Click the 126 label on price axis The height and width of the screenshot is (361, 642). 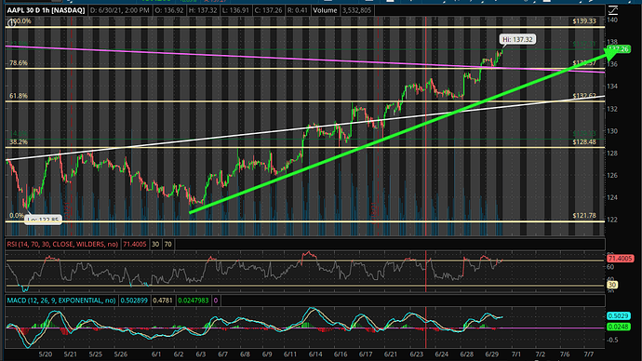point(612,175)
